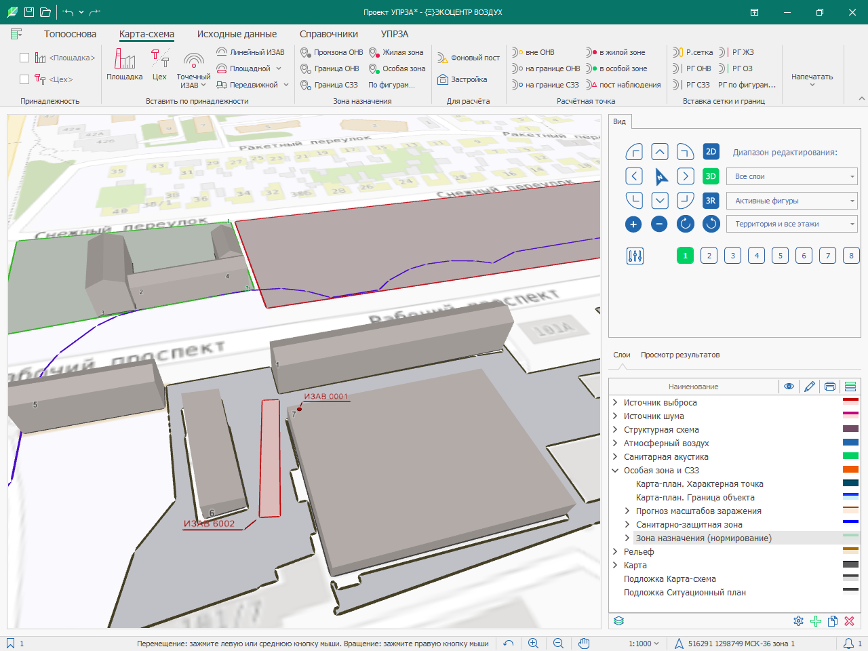Collapse the Особая зона и СЗЗ group
Viewport: 868px width, 651px height.
coord(615,470)
